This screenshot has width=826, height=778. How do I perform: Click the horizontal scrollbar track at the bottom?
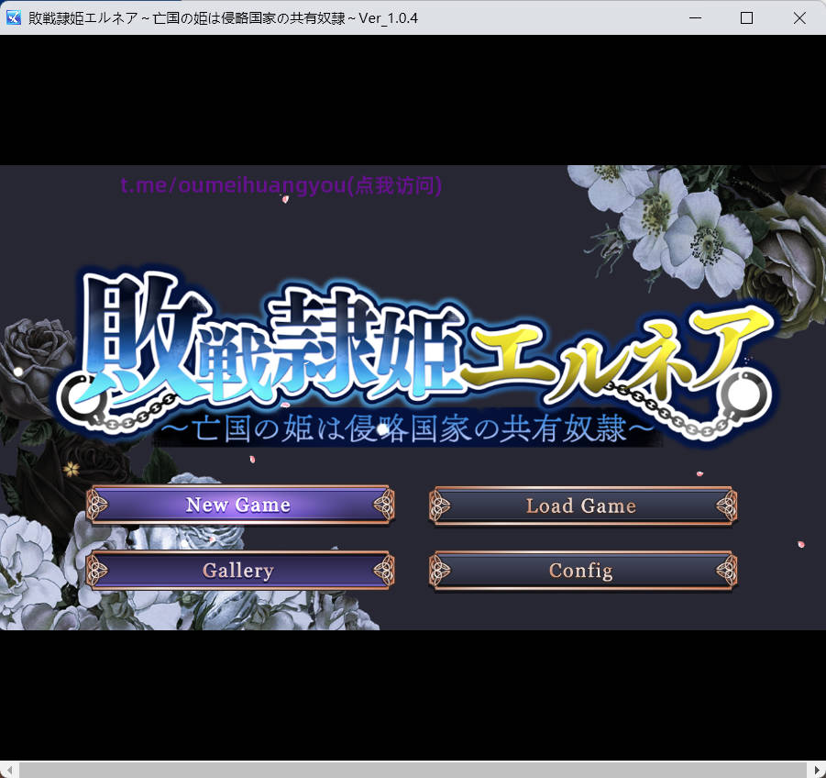[x=413, y=769]
